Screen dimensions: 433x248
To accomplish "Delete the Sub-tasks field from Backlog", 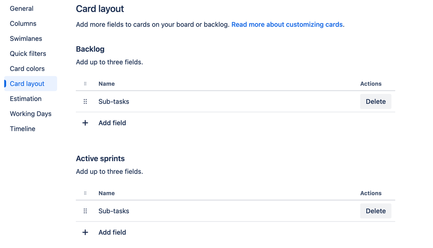I will [375, 101].
